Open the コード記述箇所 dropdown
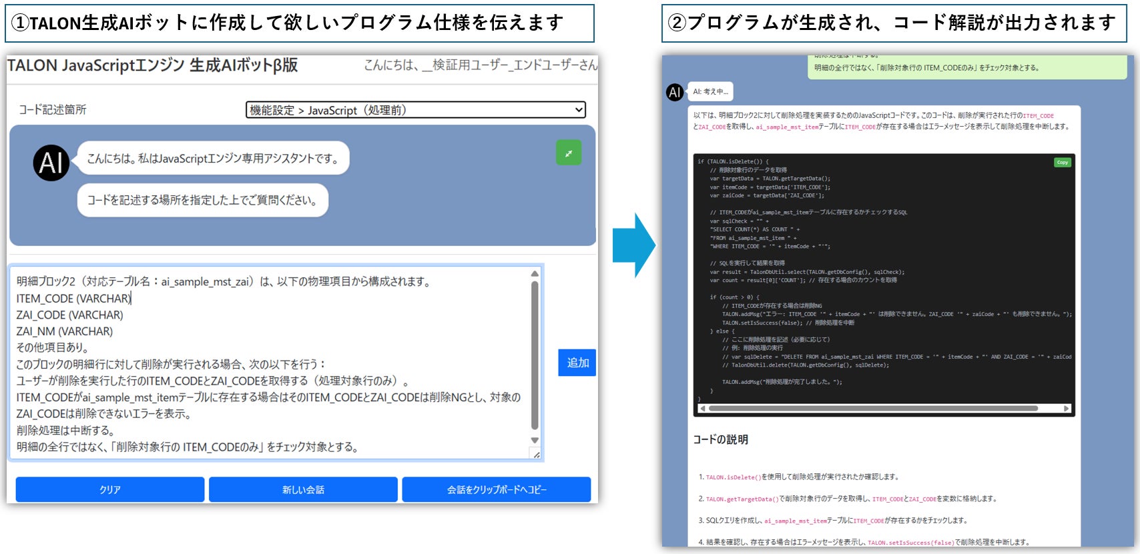1140x554 pixels. tap(416, 110)
